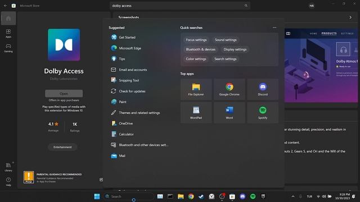Click the taskbar Search box
Screen dimensions: 360x202
129,196
